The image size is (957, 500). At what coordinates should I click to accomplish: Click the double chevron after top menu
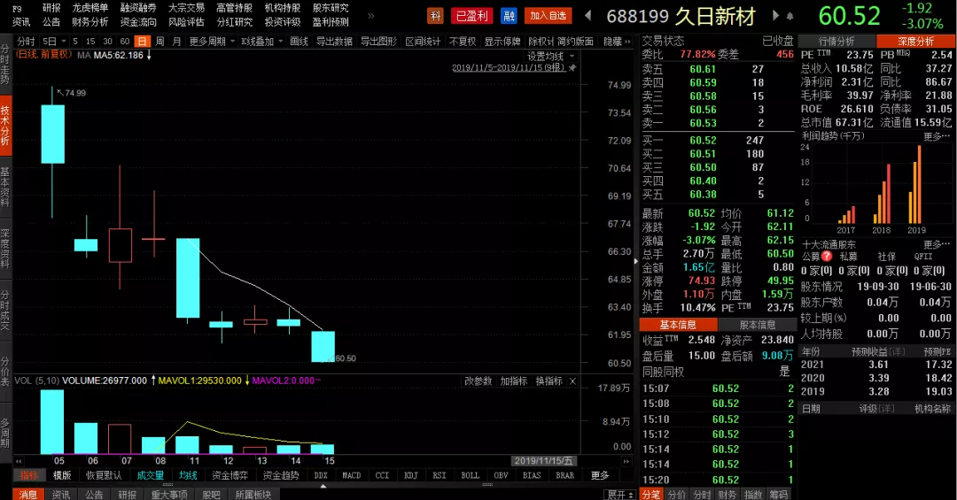pos(371,15)
